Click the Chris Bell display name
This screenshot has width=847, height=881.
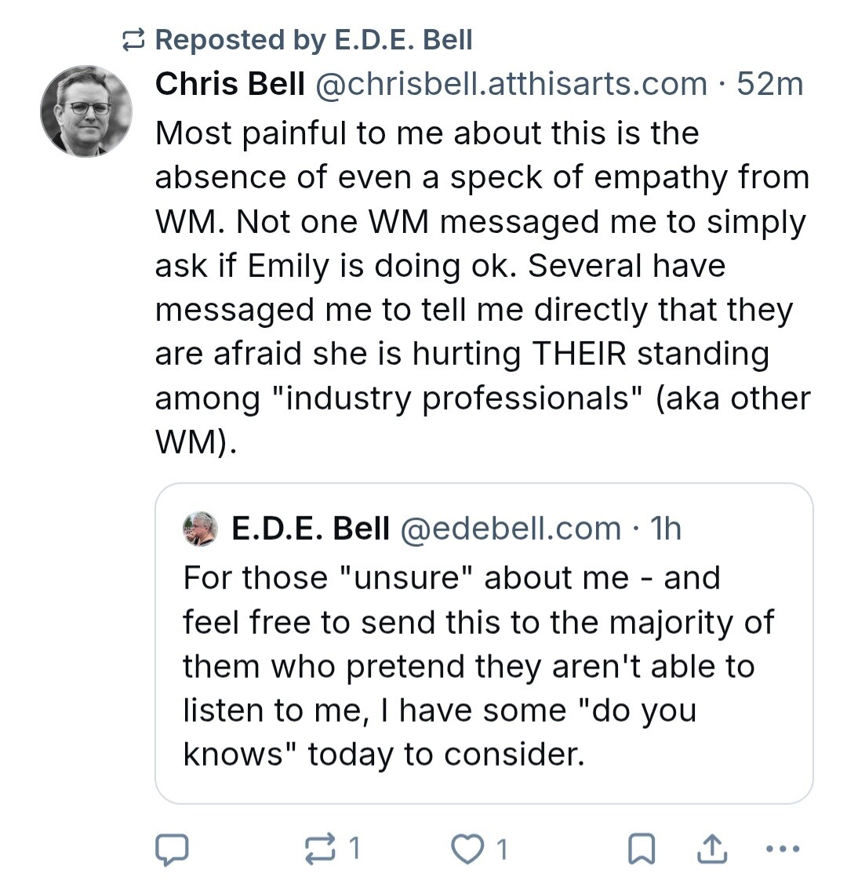(x=230, y=84)
